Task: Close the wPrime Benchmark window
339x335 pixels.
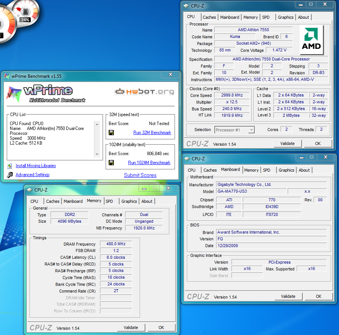Action: click(x=170, y=74)
